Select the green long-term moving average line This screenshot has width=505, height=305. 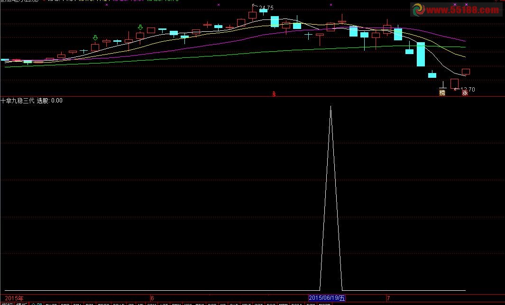pos(235,55)
